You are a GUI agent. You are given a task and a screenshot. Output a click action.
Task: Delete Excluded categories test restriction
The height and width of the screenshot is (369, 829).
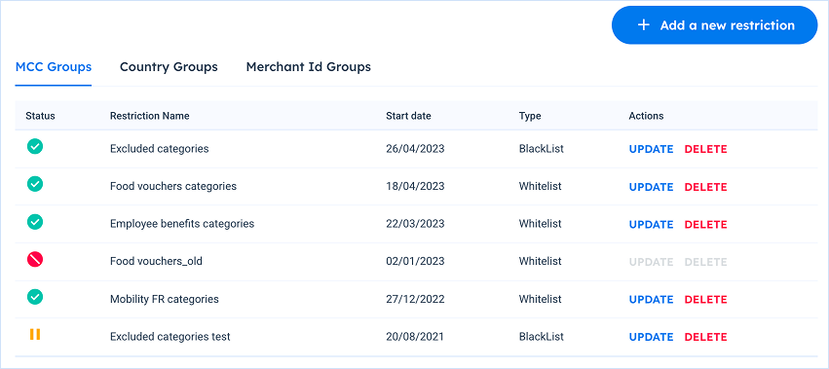coord(706,337)
